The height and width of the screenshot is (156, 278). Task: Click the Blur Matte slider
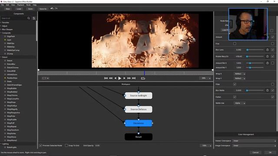(255, 91)
